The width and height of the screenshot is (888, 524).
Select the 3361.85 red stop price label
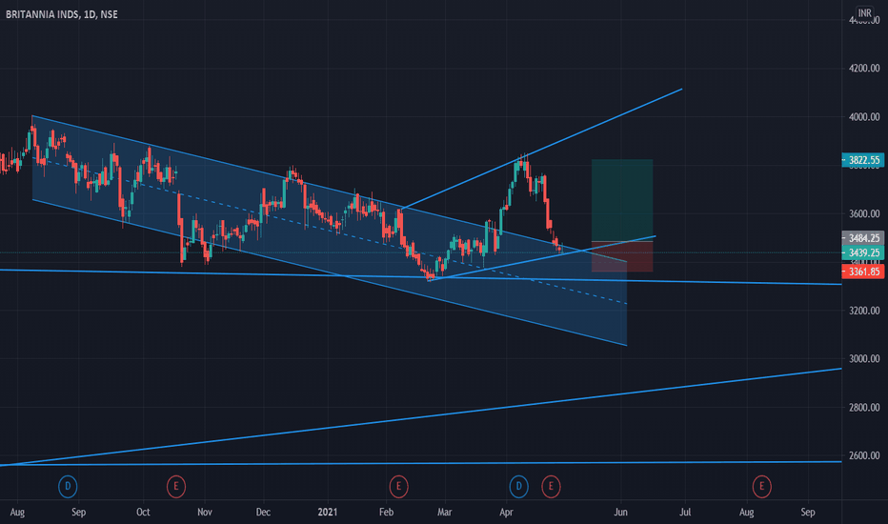(863, 272)
